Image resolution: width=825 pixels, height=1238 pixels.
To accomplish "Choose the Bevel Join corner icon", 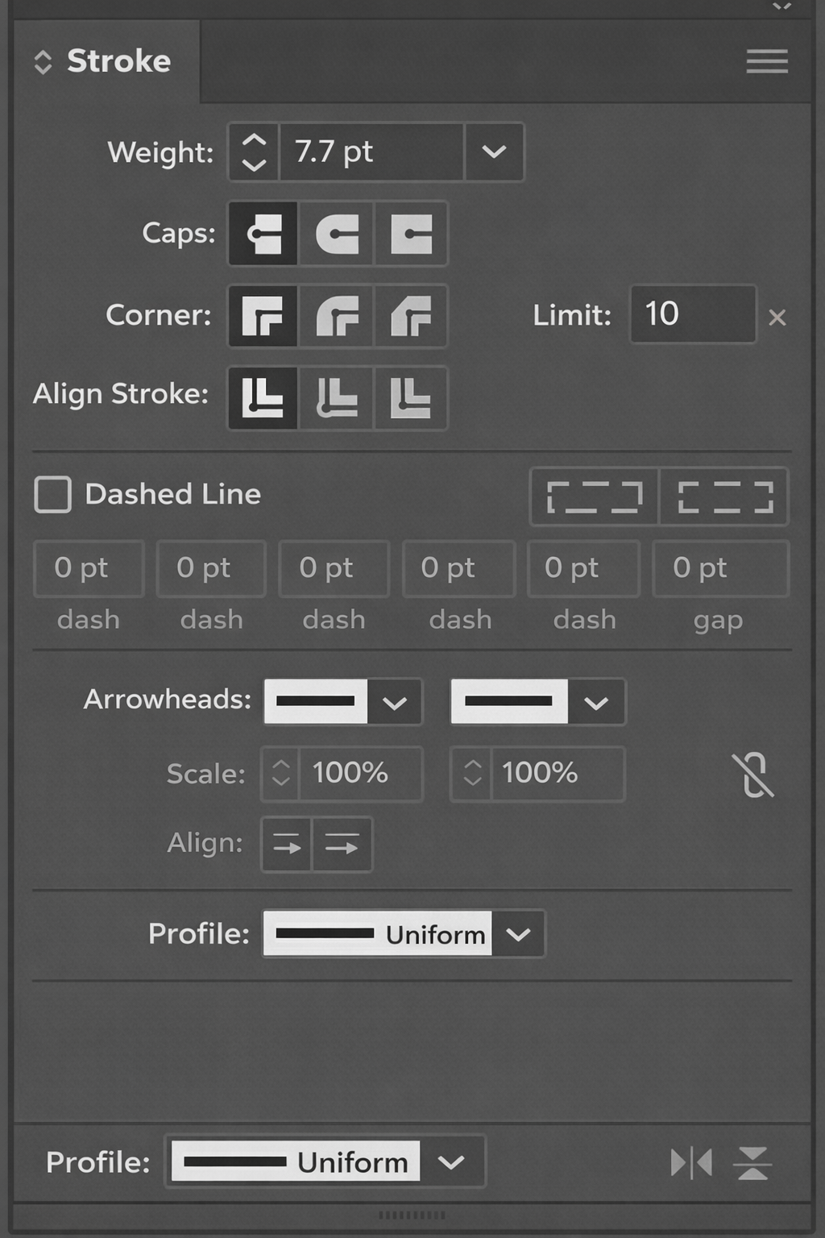I will pos(411,315).
